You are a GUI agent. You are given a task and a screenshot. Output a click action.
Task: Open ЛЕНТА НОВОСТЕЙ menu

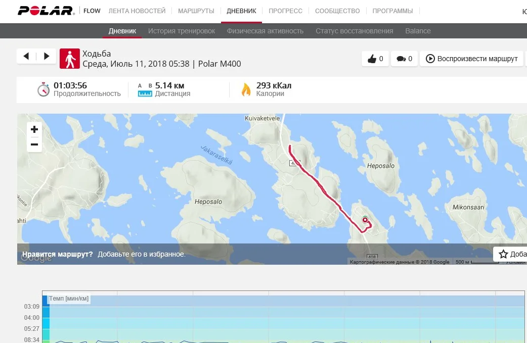[137, 11]
